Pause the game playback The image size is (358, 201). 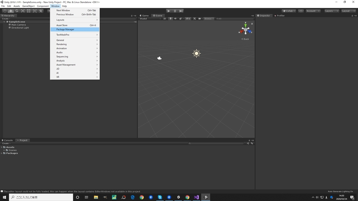coord(175,11)
